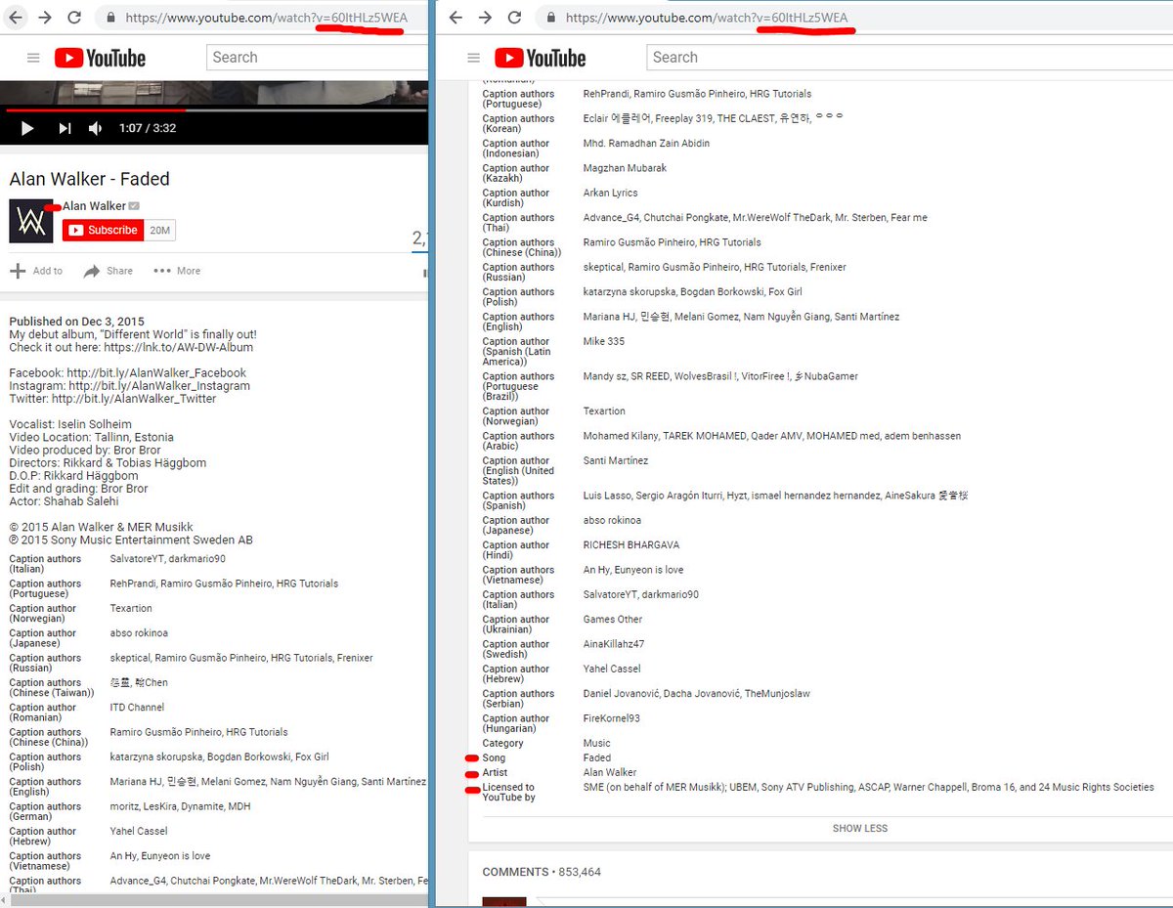This screenshot has height=908, width=1173.
Task: Mute the video volume icon
Action: (95, 128)
